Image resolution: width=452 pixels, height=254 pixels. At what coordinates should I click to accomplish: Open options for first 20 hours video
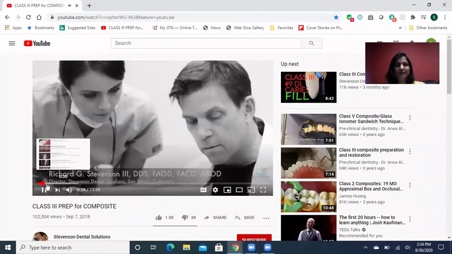coord(410,219)
